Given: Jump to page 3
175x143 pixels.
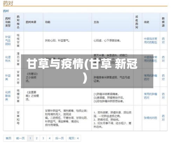Looking at the screenshot, I should coord(43,138).
